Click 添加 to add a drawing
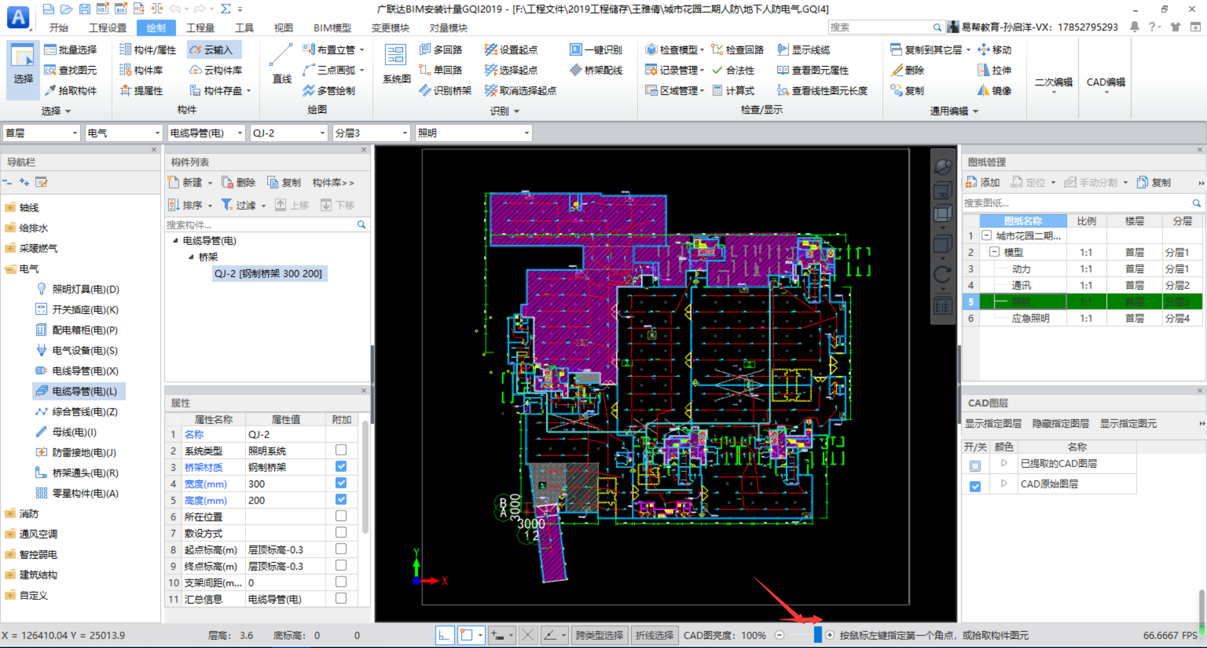 tap(983, 182)
